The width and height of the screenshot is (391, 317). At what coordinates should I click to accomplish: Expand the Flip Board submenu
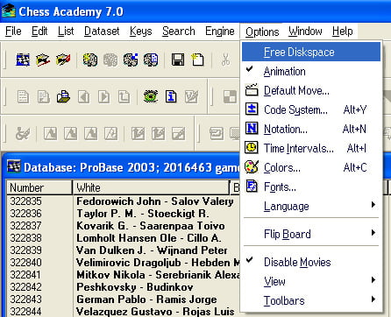coord(311,234)
